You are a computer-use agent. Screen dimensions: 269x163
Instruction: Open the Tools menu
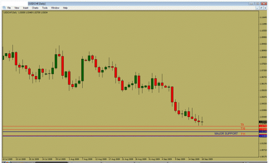pyautogui.click(x=45, y=8)
